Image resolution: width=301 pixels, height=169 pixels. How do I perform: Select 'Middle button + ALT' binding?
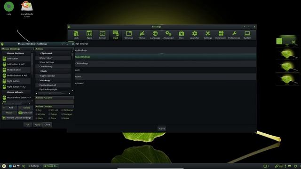pos(16,76)
